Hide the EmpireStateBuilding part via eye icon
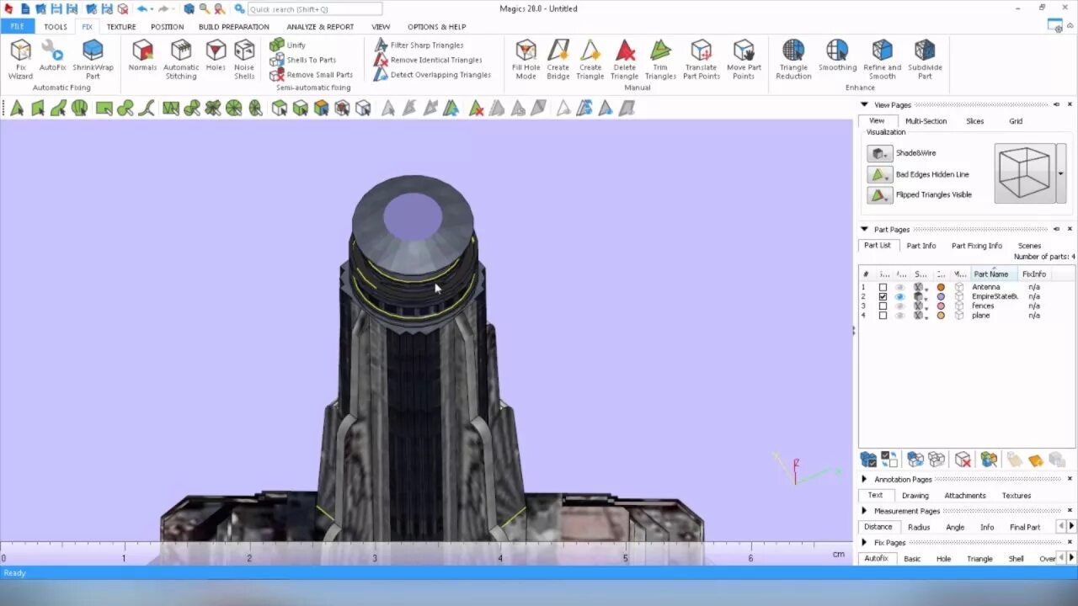The height and width of the screenshot is (606, 1078). (899, 296)
